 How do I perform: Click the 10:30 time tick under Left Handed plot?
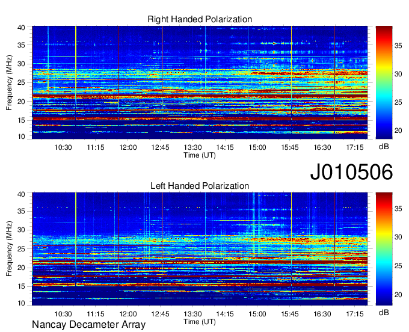[63, 314]
